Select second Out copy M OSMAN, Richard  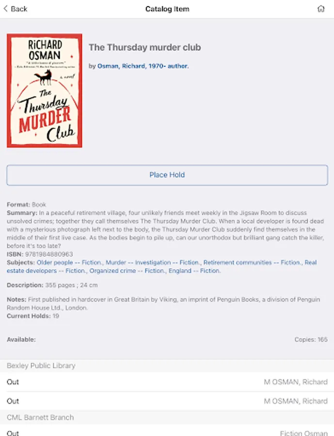(x=167, y=401)
